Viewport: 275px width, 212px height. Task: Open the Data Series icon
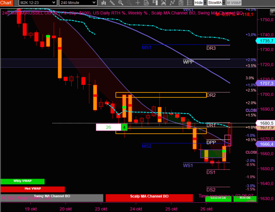coord(163,3)
